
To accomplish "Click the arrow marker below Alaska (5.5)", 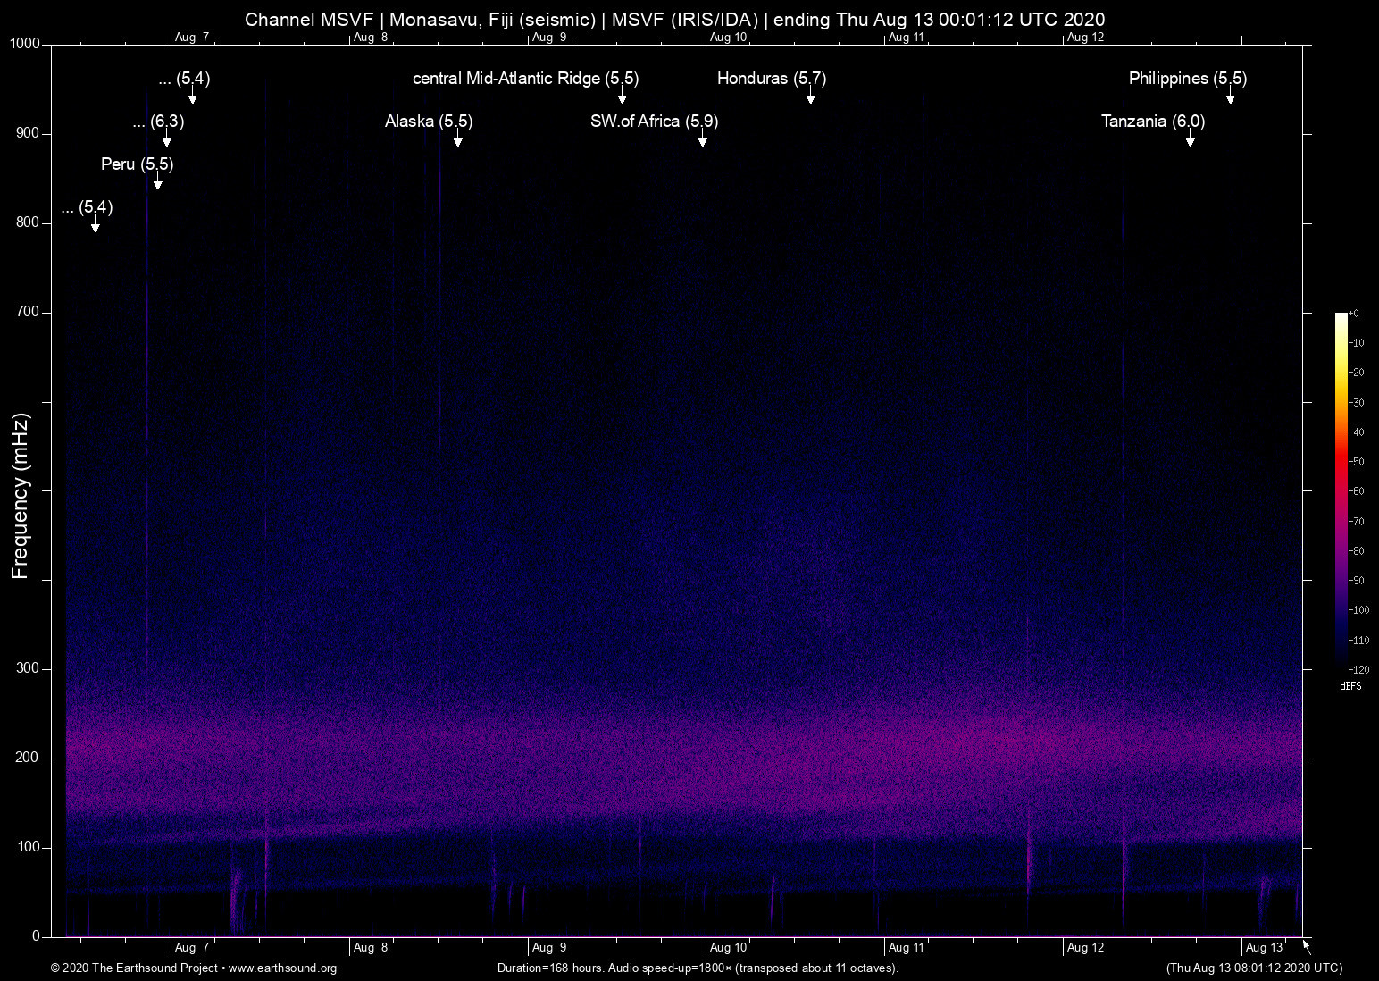I will tap(458, 139).
